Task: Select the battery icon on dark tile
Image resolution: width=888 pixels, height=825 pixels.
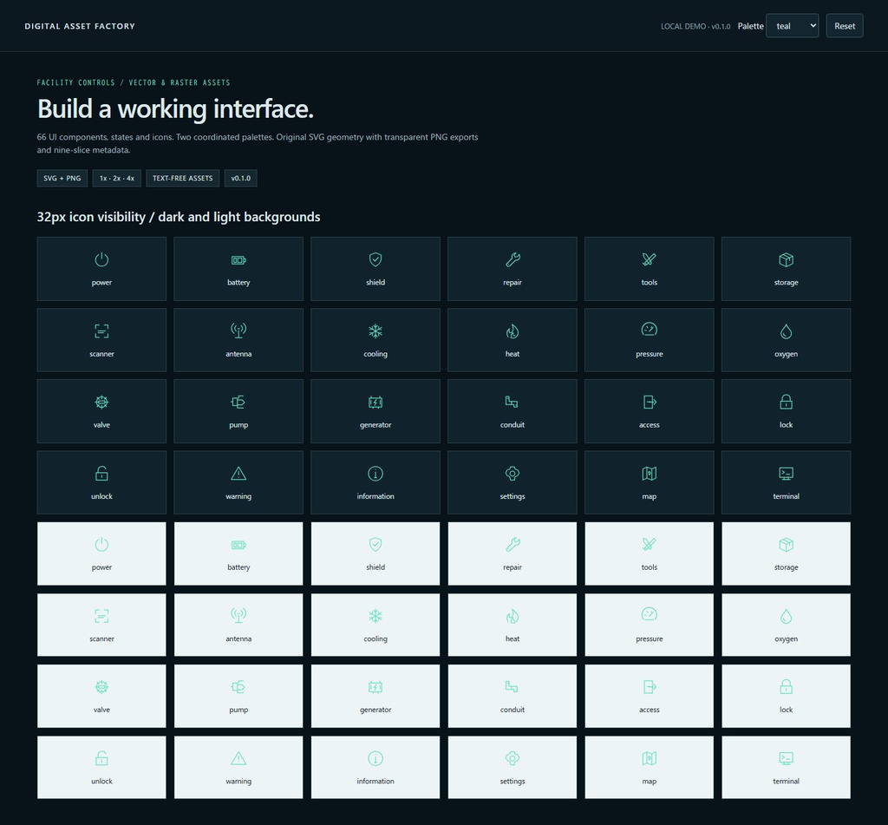Action: (238, 260)
